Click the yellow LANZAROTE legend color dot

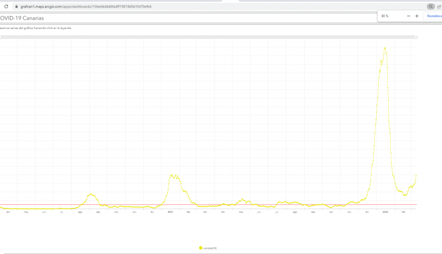pyautogui.click(x=201, y=248)
